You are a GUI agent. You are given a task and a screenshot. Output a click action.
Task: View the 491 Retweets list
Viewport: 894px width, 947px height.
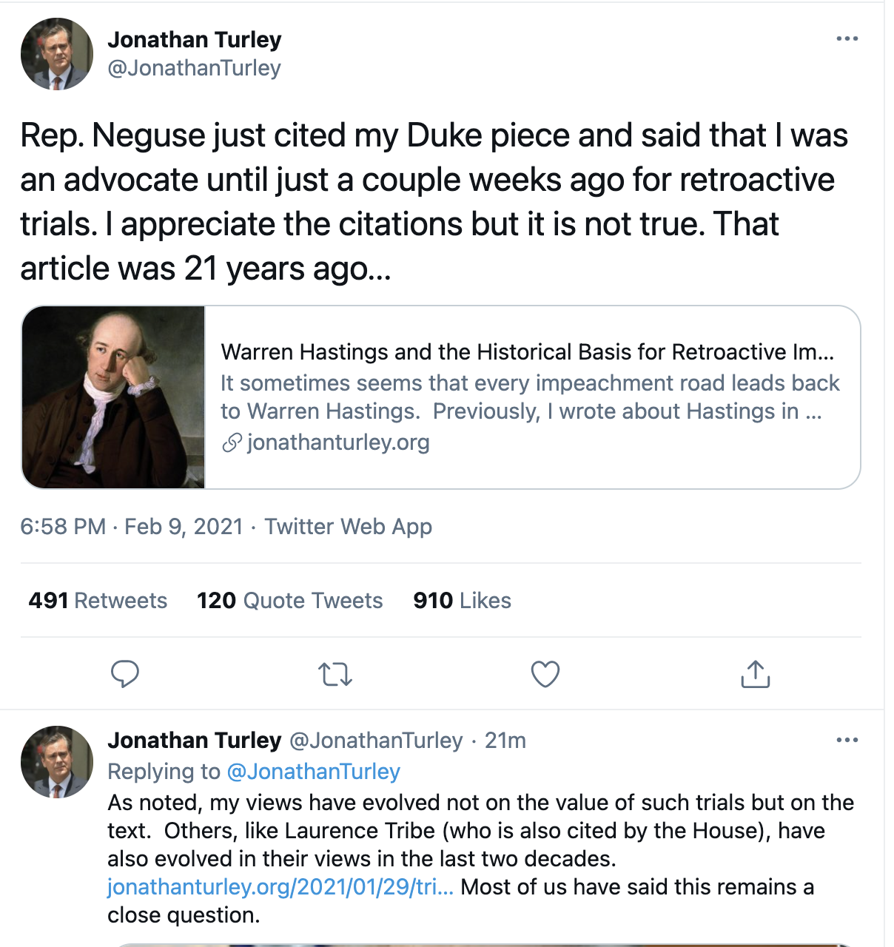[98, 600]
